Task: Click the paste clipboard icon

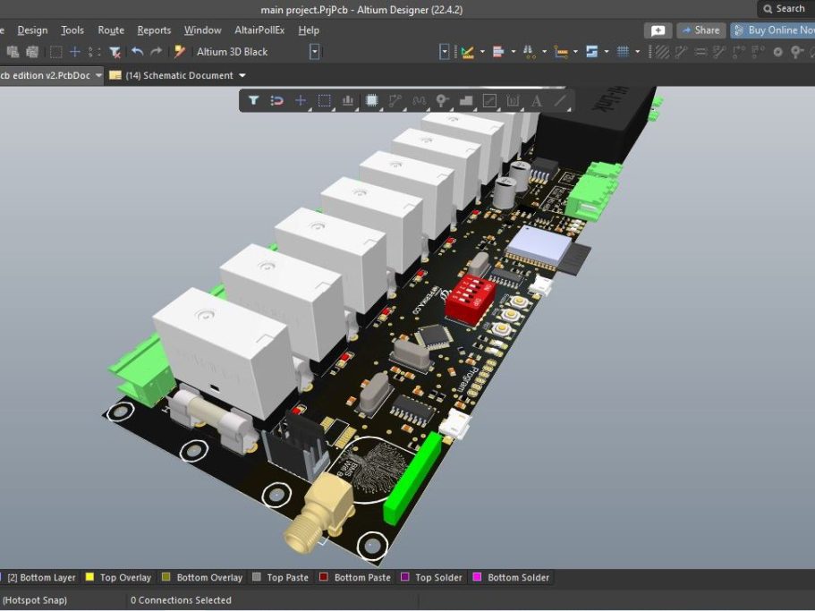Action: pyautogui.click(x=13, y=52)
